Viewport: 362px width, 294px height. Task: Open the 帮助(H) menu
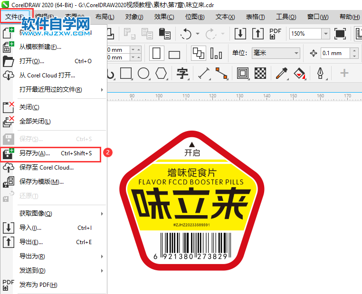click(350, 17)
